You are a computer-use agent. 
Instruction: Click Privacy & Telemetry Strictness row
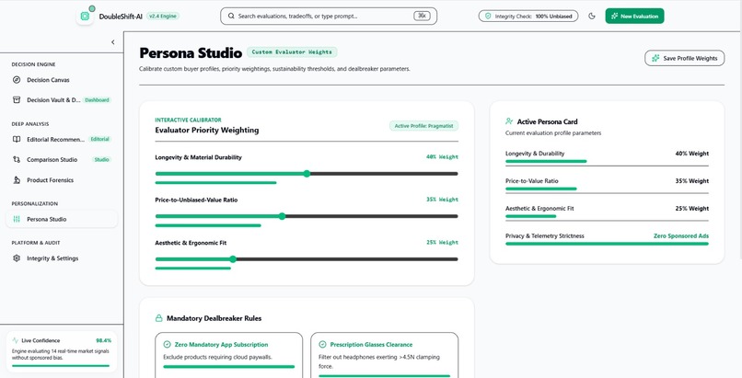tap(608, 239)
